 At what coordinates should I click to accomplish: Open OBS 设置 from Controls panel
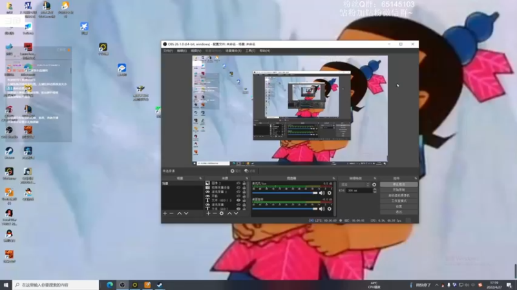399,206
